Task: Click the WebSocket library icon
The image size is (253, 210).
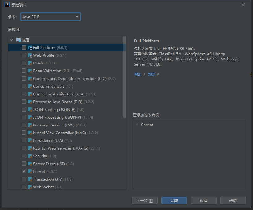Action: [x=30, y=187]
